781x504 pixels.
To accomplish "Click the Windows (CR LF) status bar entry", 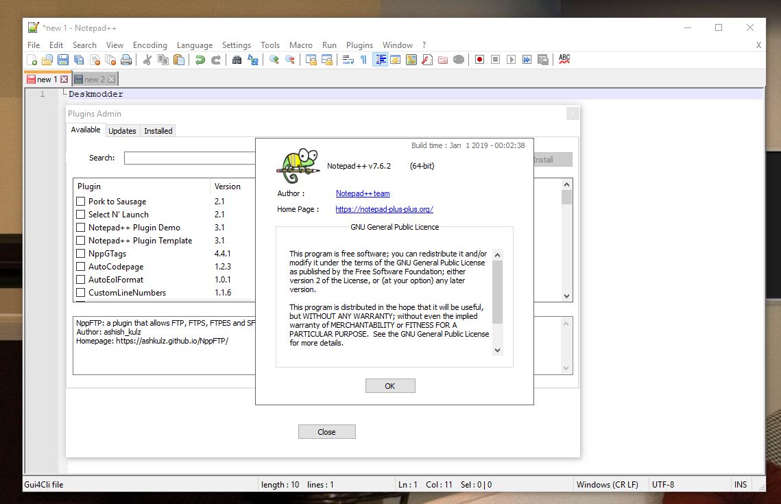I will (607, 485).
